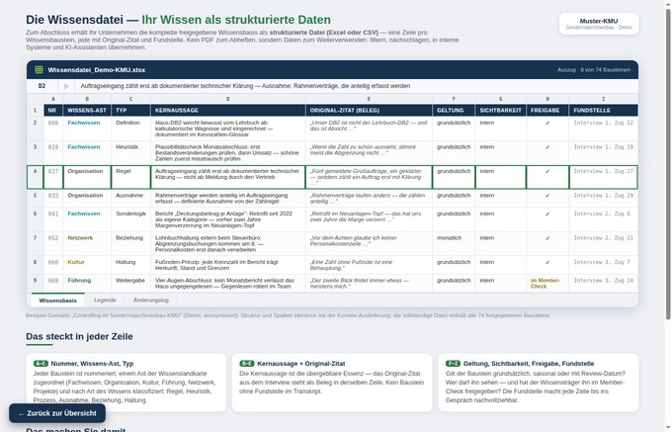Click spreadsheet row number 9
Screen dimensions: 672x432
pyautogui.click(x=36, y=284)
